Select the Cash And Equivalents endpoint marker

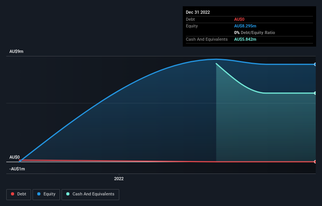(315, 93)
